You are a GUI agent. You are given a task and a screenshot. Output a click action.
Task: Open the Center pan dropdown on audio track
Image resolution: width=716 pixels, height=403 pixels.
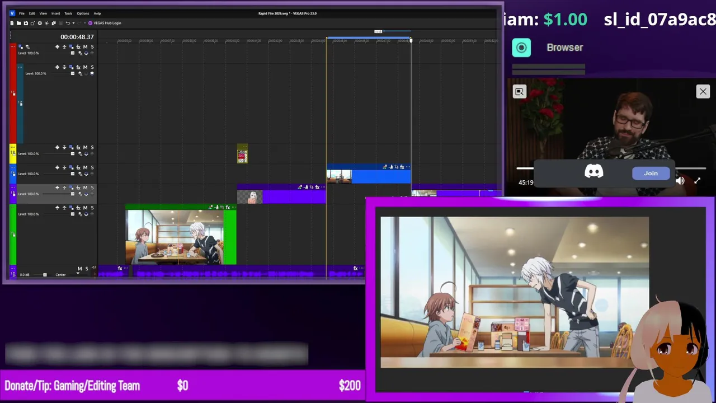(x=78, y=274)
